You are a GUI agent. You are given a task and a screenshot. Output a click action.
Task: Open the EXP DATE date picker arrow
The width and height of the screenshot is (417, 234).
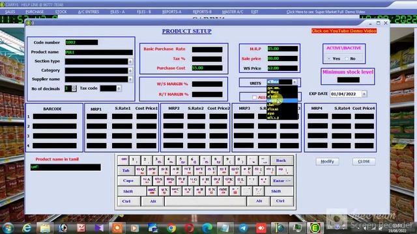(364, 94)
